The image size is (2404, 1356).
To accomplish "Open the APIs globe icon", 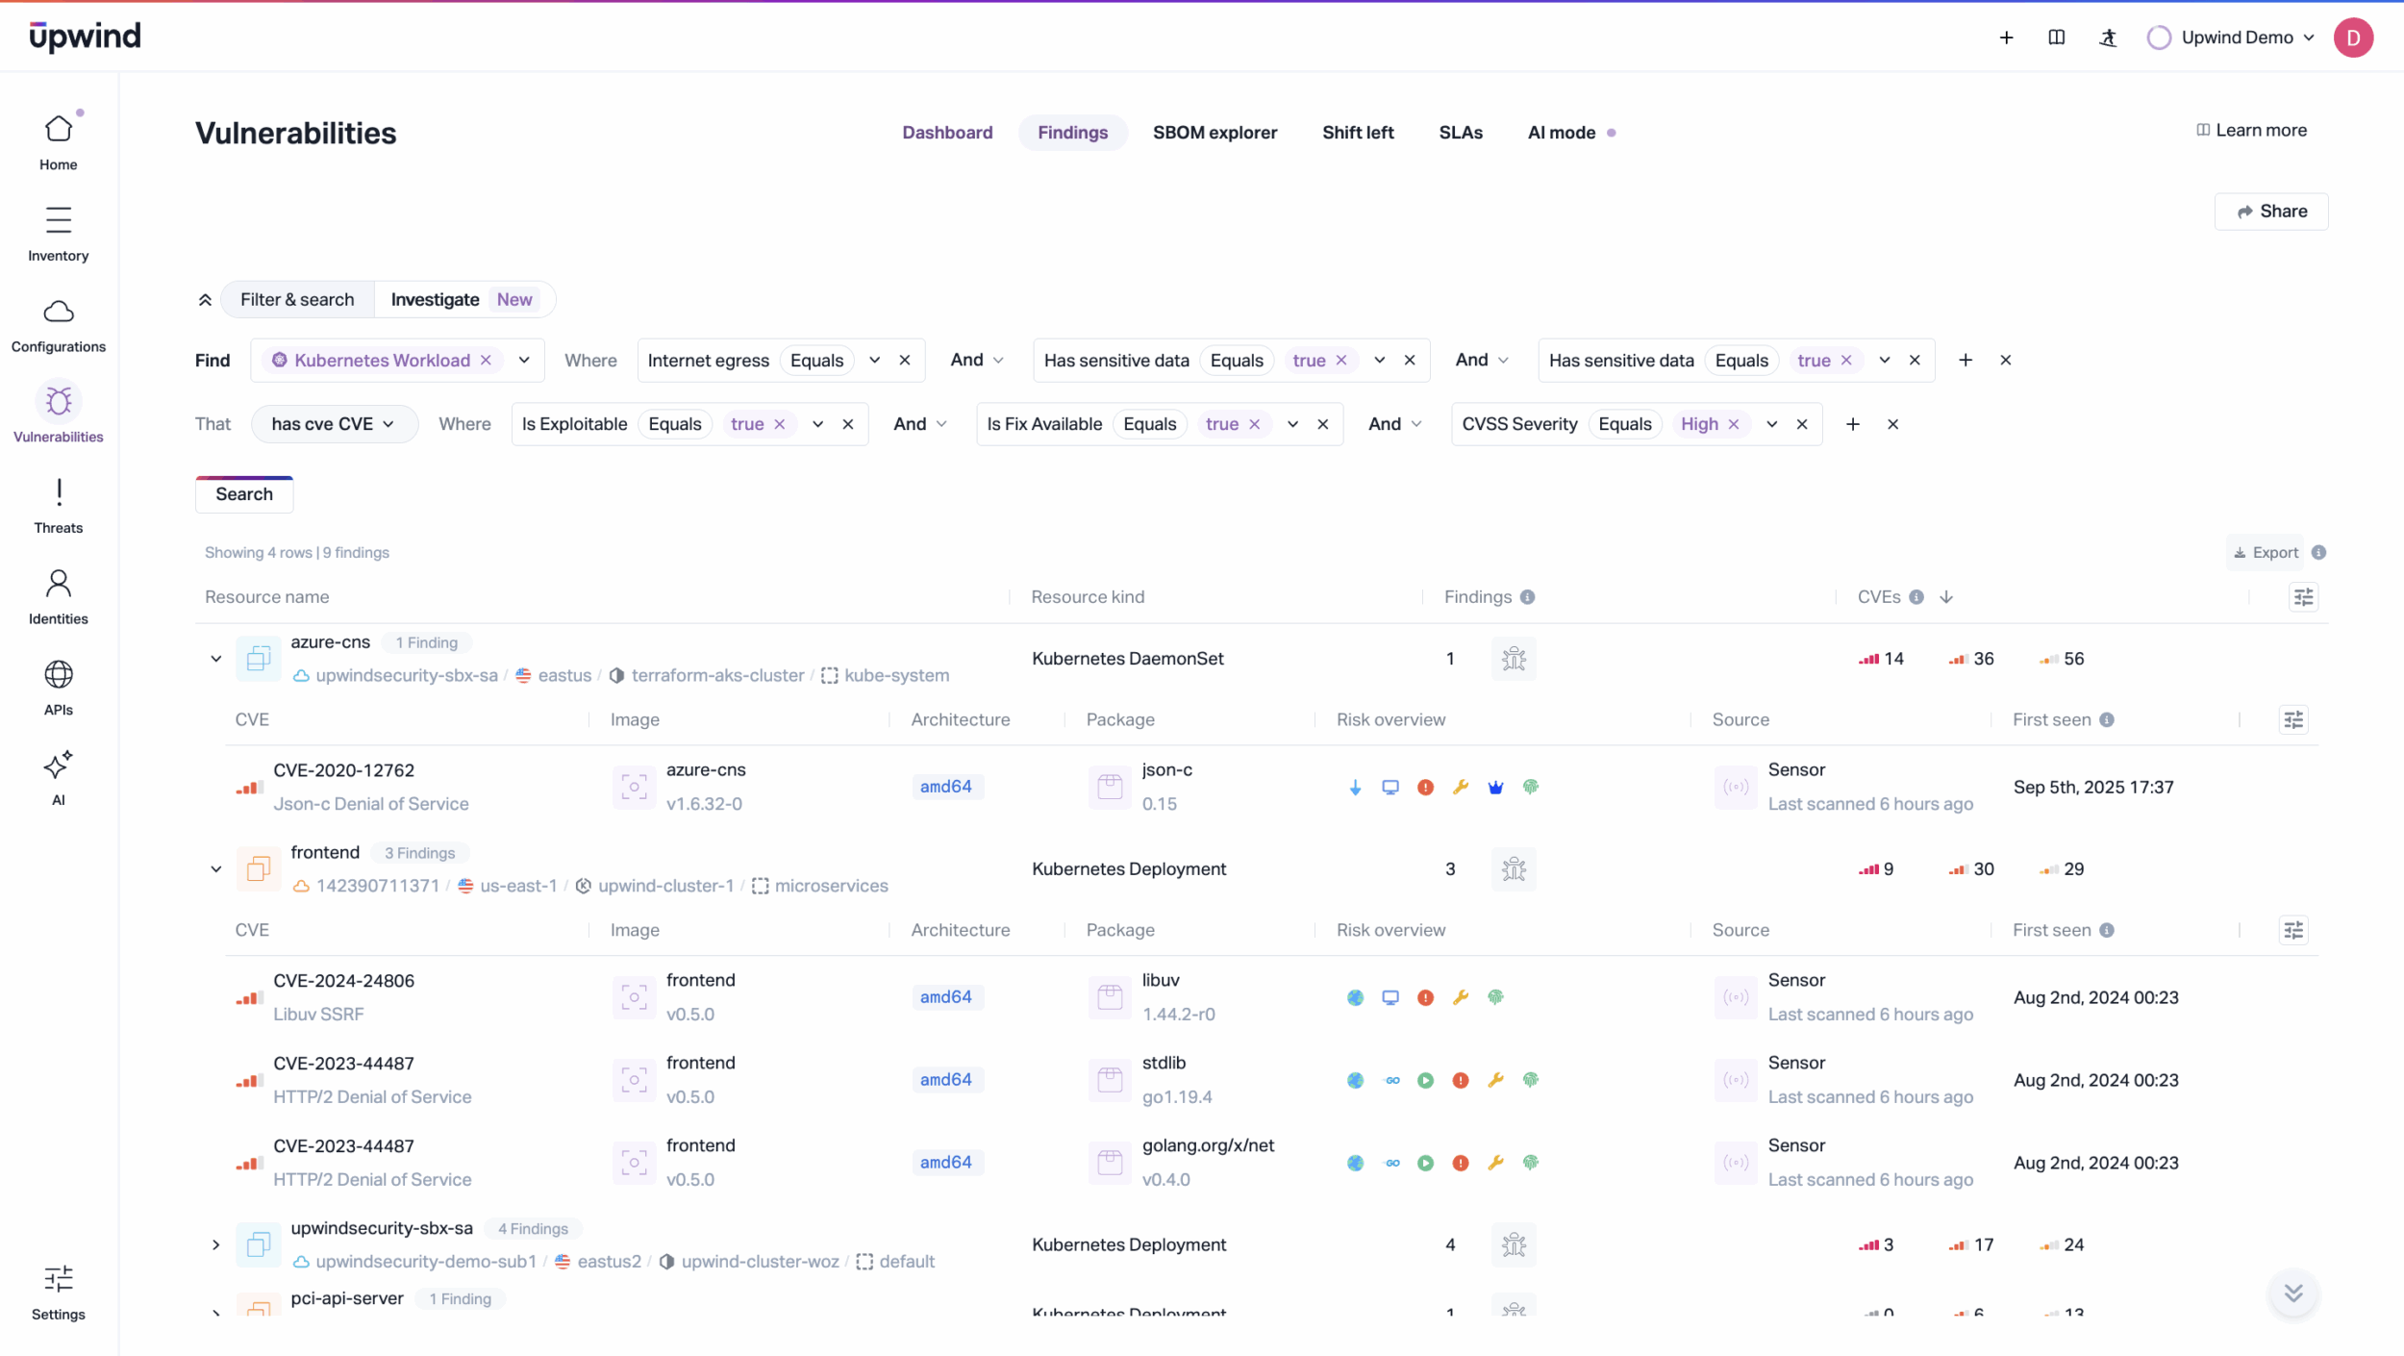I will click(x=59, y=675).
